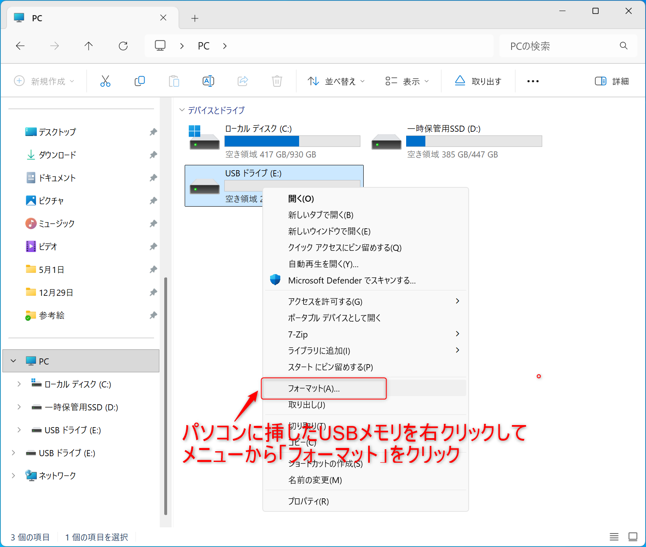Switch to large thumbnails view in status bar
The height and width of the screenshot is (547, 646).
(x=633, y=537)
